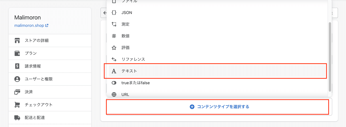Open チェックアウト settings
The width and height of the screenshot is (346, 127).
tap(50, 105)
